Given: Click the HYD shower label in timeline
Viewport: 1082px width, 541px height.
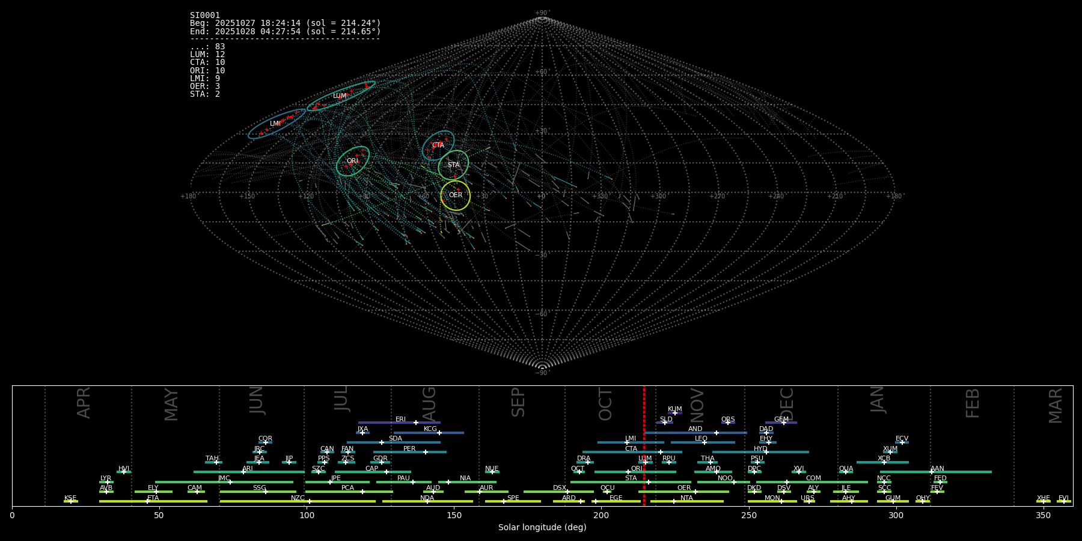Looking at the screenshot, I should click(760, 449).
